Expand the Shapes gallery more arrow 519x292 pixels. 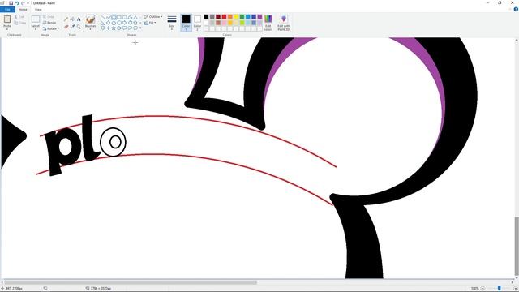coord(140,28)
